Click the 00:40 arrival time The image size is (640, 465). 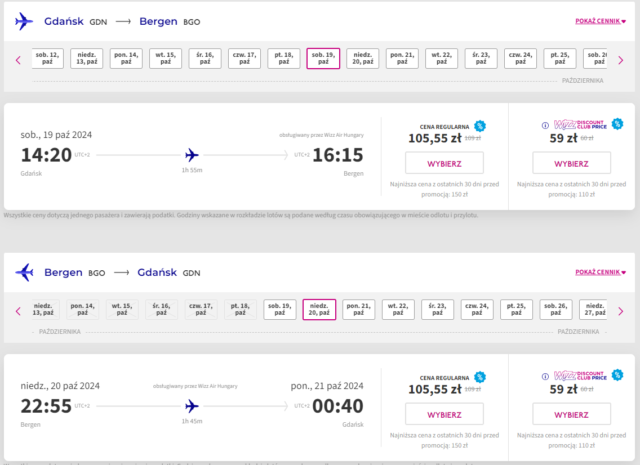coord(338,406)
